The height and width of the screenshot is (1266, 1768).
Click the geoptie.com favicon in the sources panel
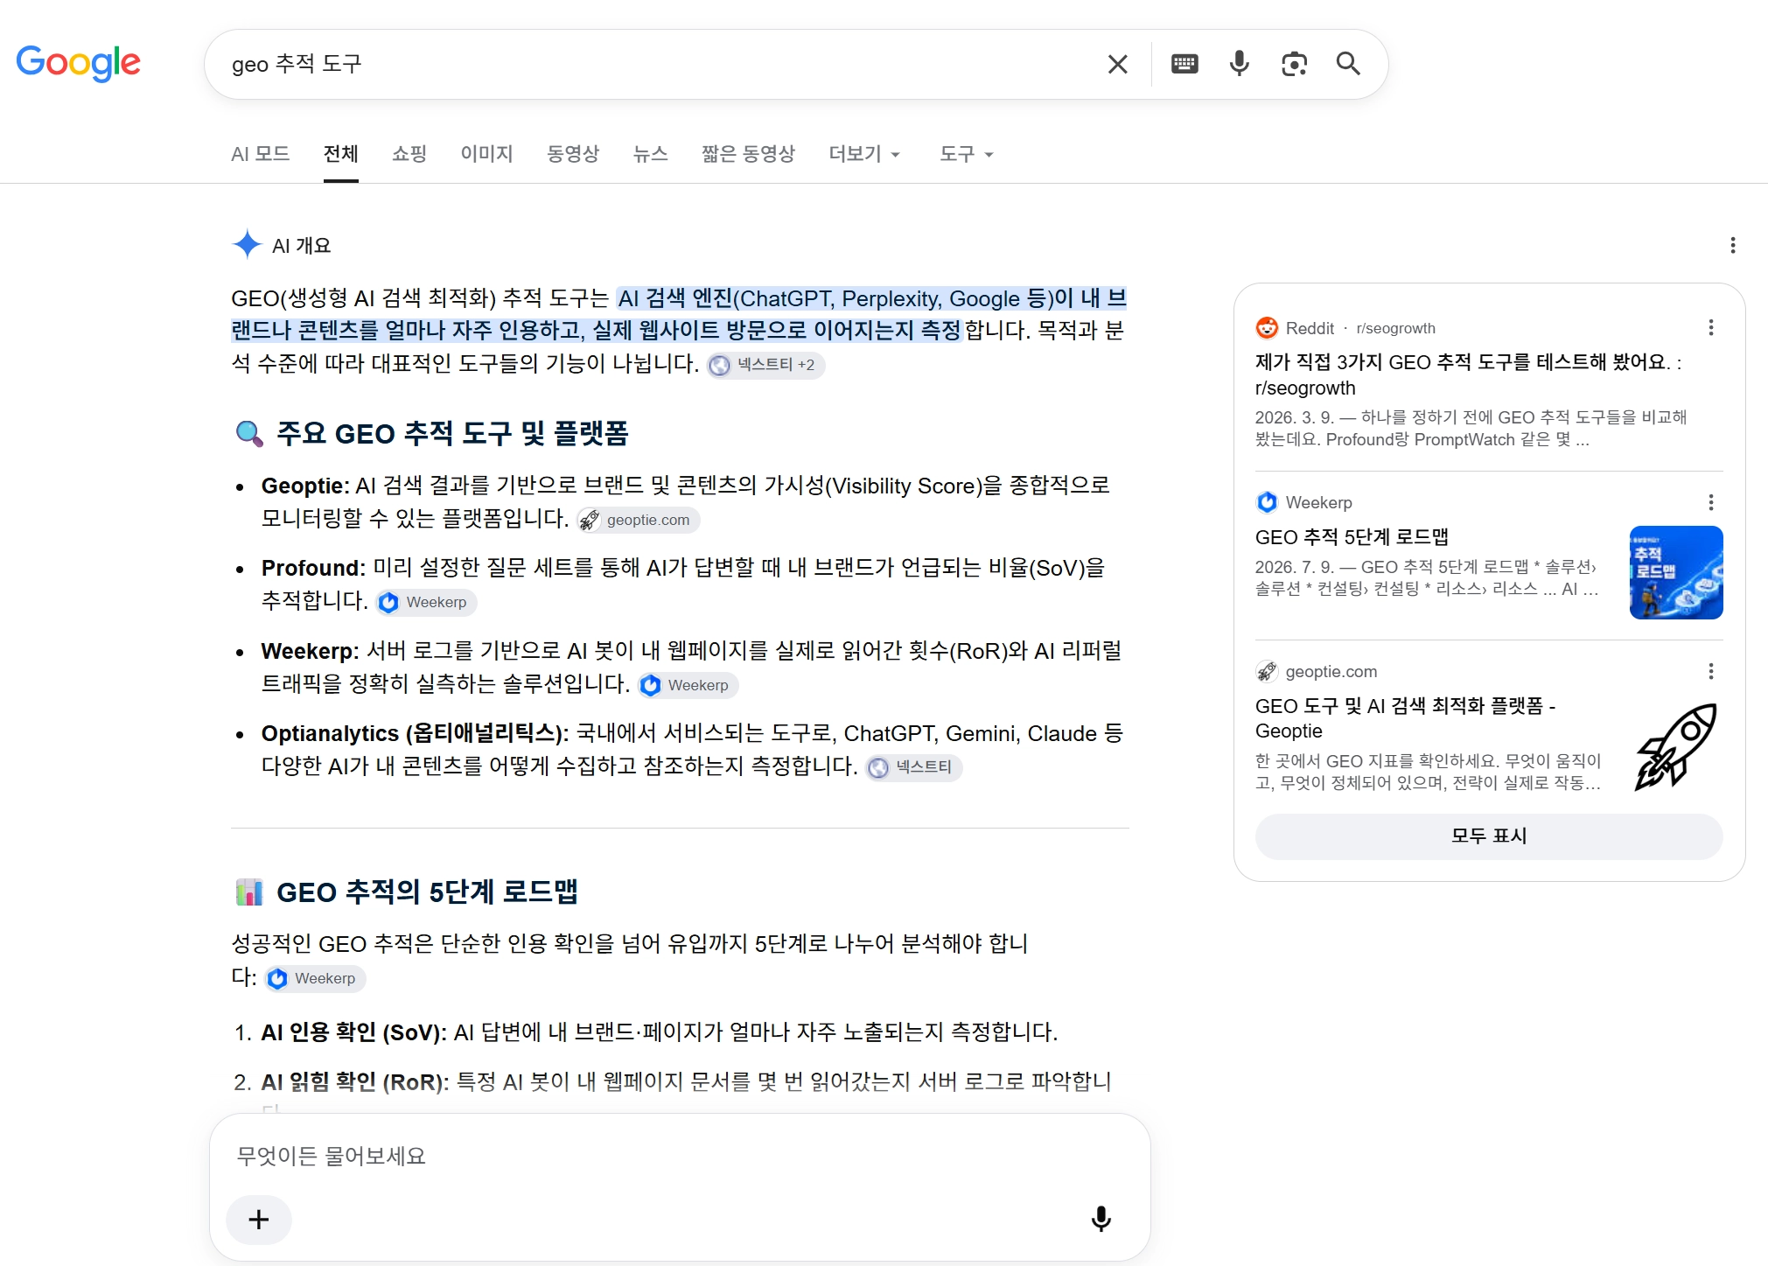(x=1266, y=671)
